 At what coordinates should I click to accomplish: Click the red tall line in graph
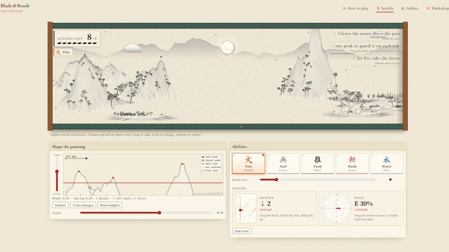[x=143, y=183]
